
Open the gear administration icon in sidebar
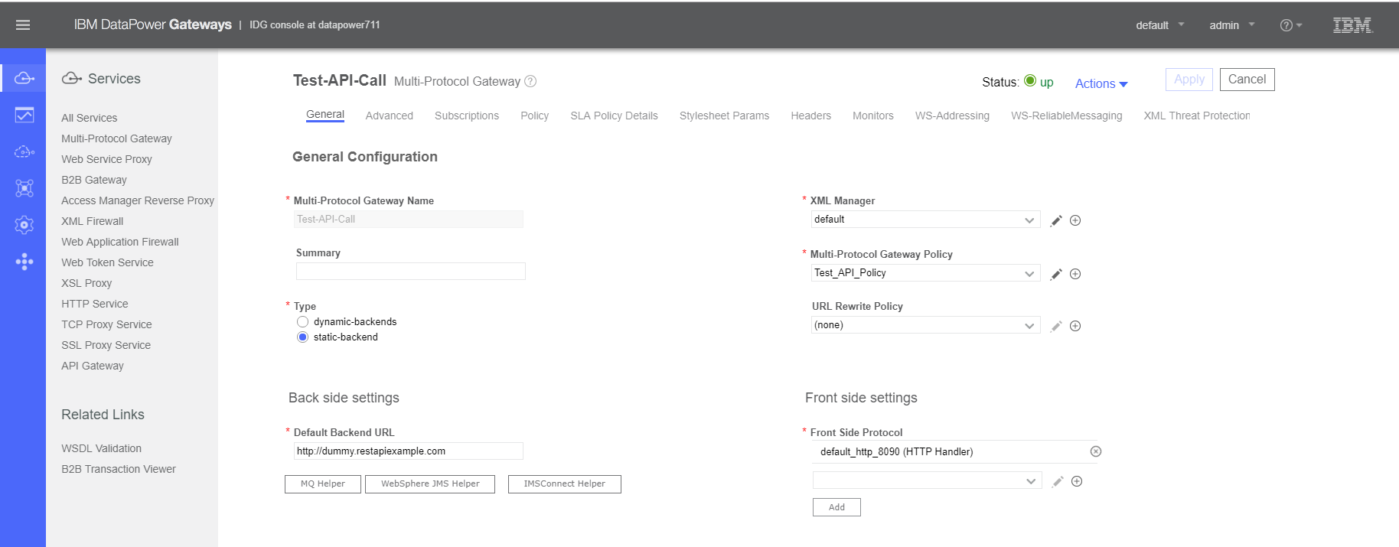coord(24,225)
